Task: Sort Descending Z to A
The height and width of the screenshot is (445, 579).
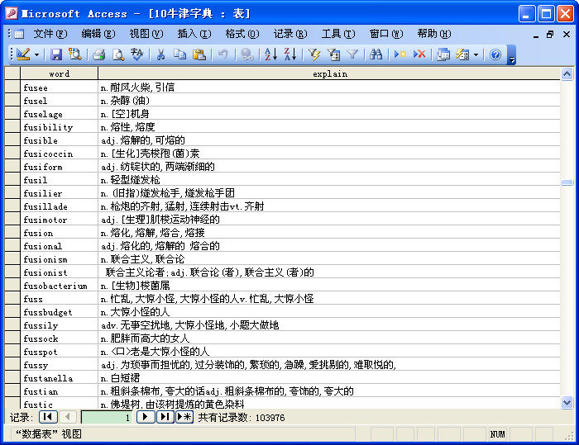Action: (x=290, y=54)
